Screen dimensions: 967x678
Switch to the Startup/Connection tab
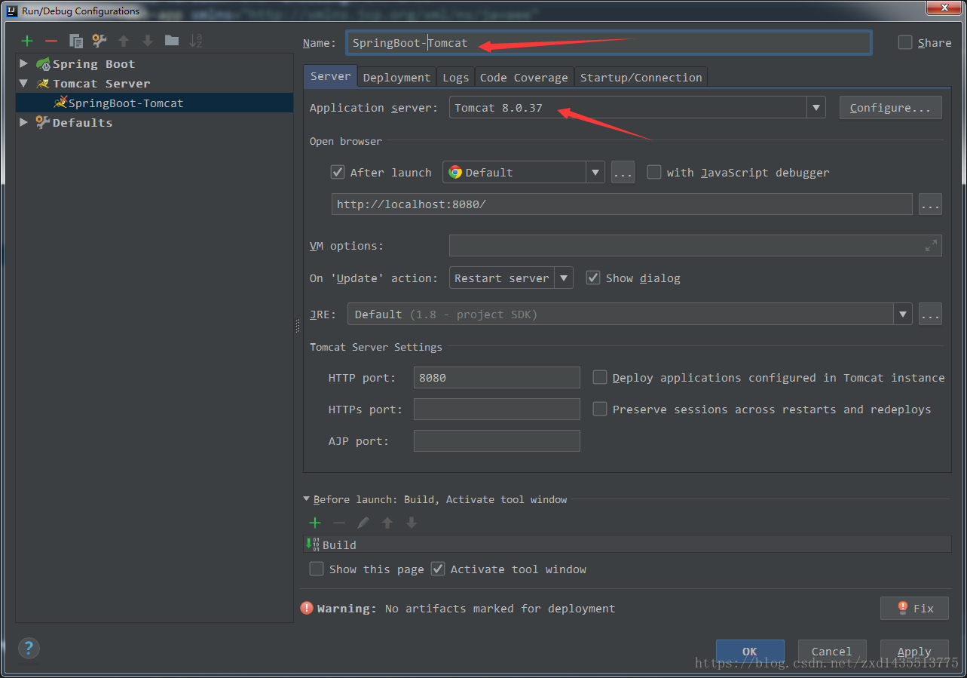click(641, 78)
